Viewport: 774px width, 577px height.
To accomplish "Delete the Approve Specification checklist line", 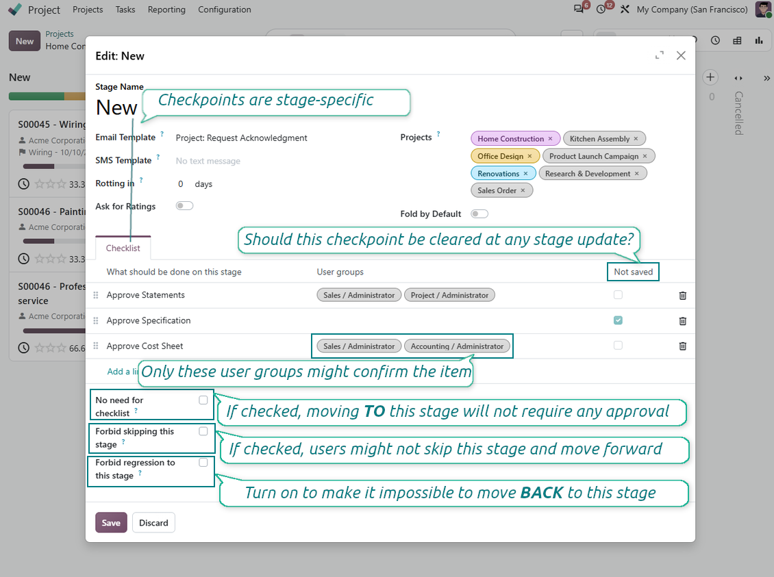I will [x=683, y=321].
